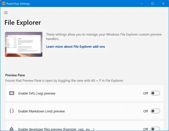Screen dimensions: 169x131
Task: Click the PowerToys Settings title text
Action: coord(18,4)
